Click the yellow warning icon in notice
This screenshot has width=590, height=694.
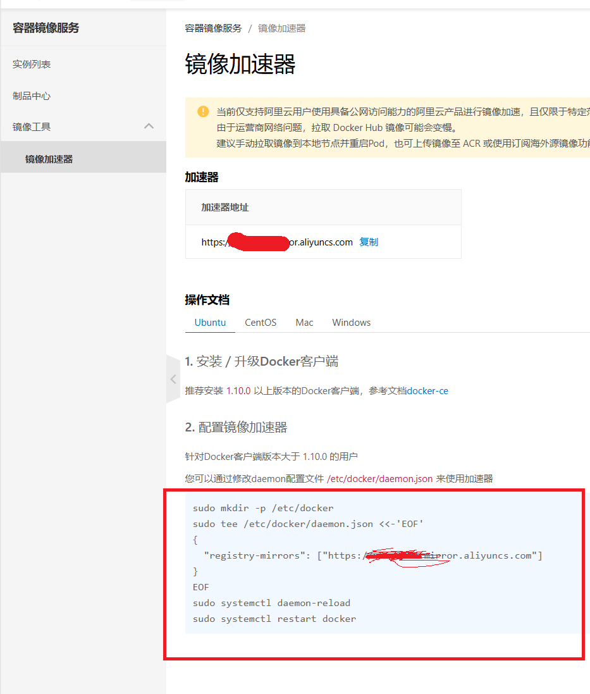[203, 111]
